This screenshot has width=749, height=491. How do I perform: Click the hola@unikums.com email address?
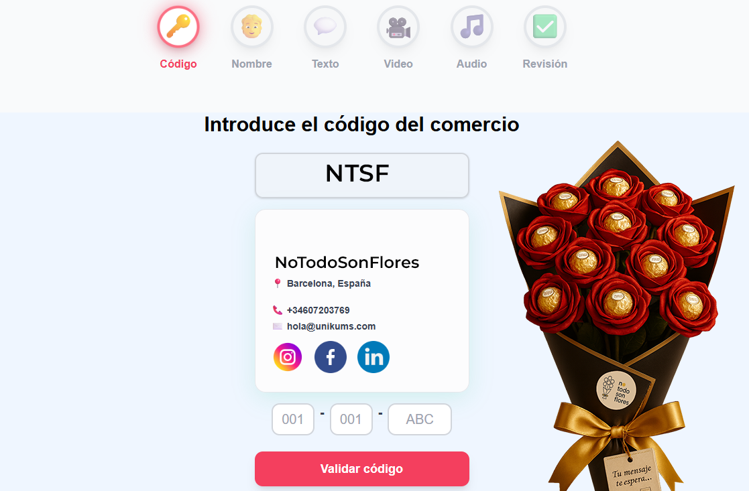(331, 326)
